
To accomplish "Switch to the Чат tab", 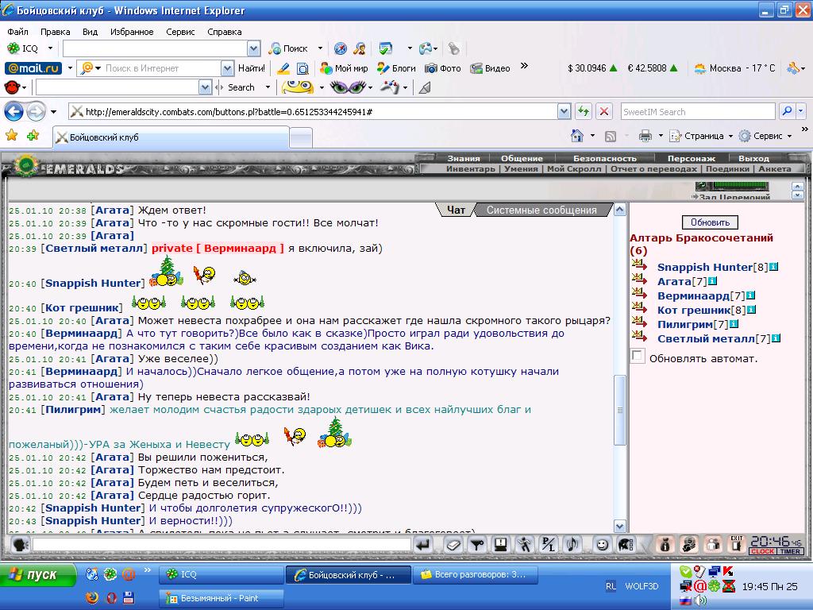I will (456, 210).
